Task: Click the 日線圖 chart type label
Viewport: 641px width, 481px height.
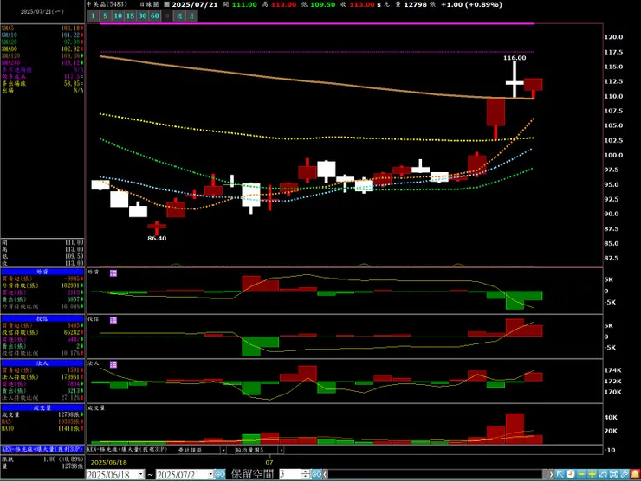Action: coord(149,4)
